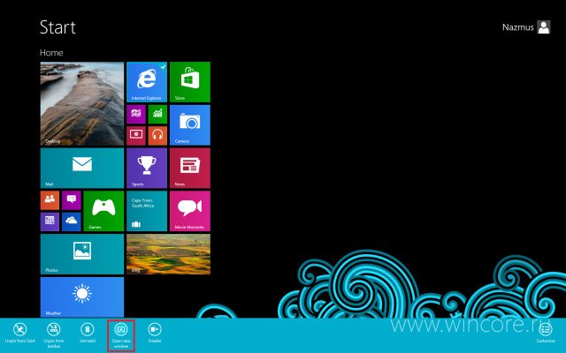Open the small Music headphones tile
Image resolution: width=566 pixels, height=353 pixels.
click(157, 135)
